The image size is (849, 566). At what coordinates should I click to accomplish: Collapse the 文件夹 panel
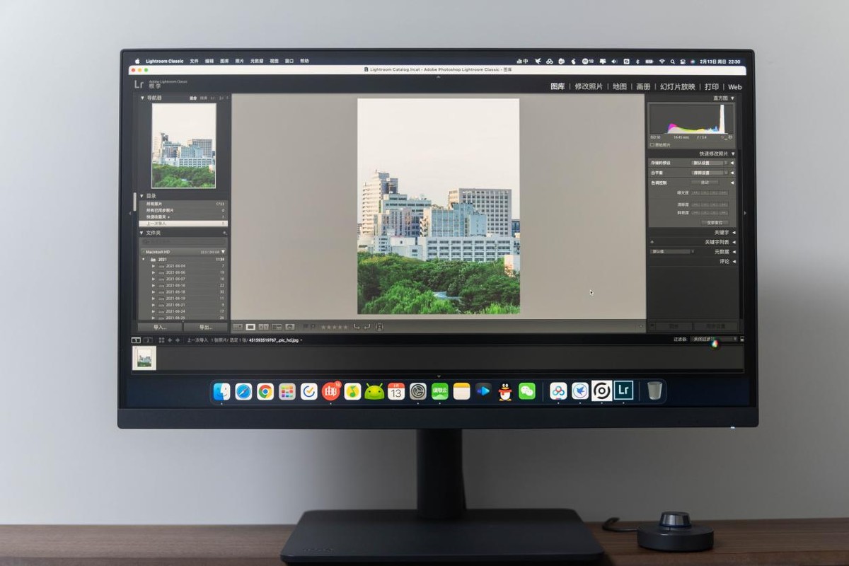click(142, 233)
